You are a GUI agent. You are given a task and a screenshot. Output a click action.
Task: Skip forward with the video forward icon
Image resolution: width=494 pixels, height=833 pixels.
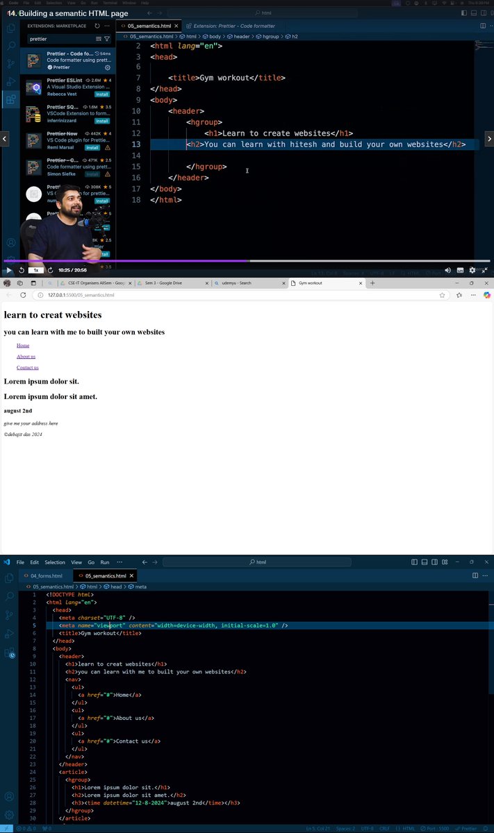[51, 270]
